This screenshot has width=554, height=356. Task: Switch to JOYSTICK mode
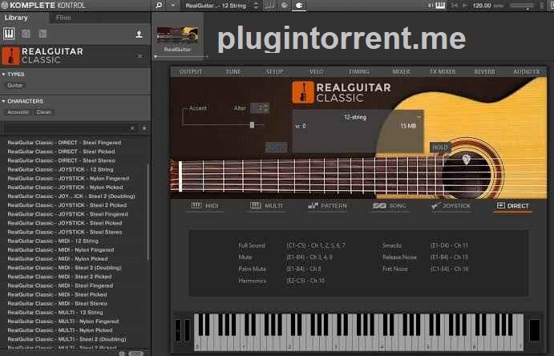pos(451,205)
